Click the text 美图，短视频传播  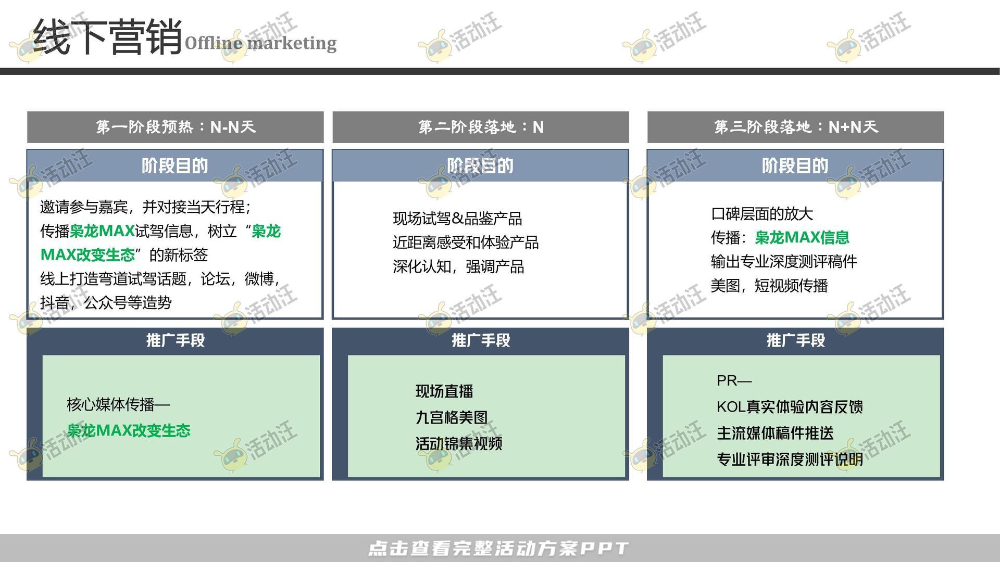pos(769,286)
